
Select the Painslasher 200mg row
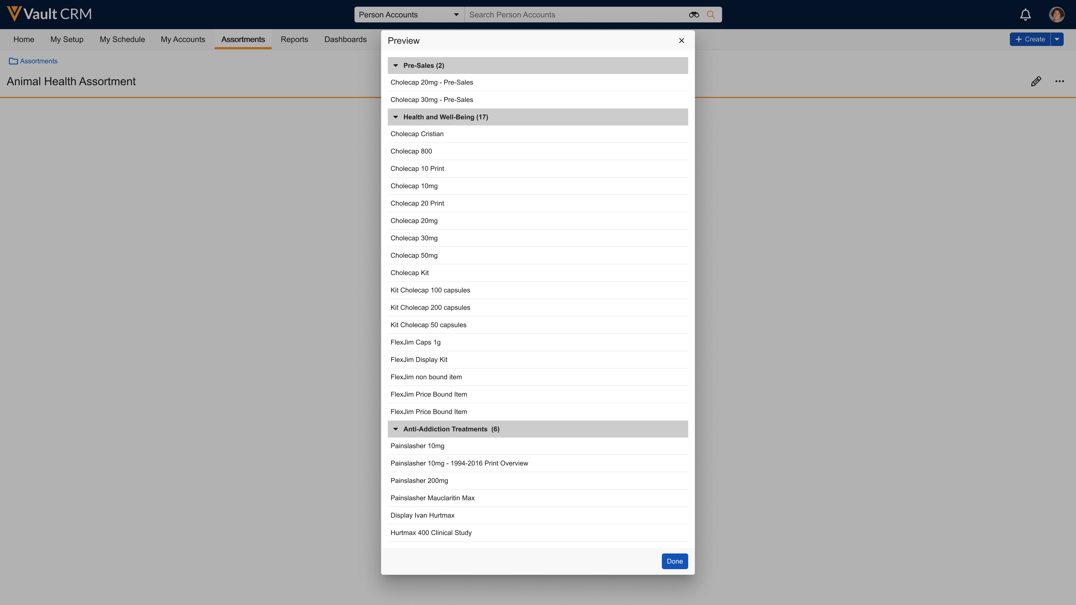tap(419, 481)
